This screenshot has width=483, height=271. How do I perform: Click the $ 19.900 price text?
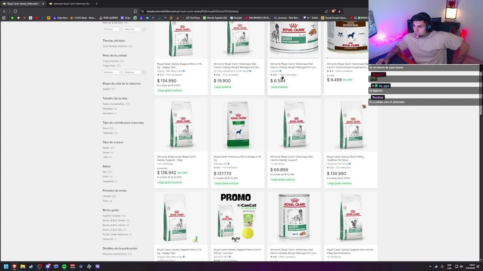pos(222,81)
